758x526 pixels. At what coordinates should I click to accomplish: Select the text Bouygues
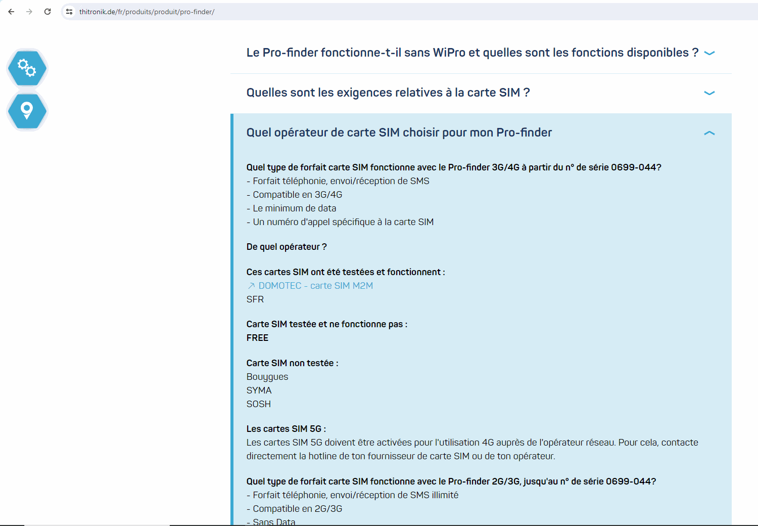[267, 377]
